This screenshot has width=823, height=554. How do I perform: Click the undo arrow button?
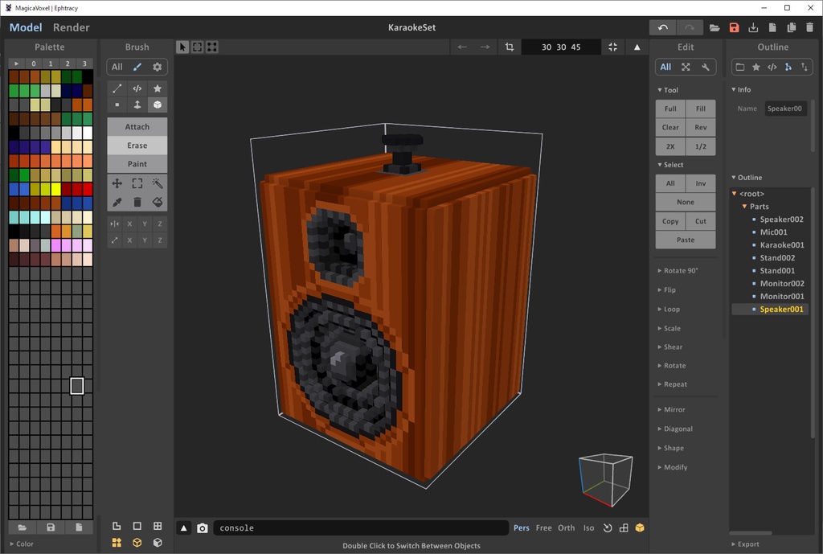click(x=662, y=27)
